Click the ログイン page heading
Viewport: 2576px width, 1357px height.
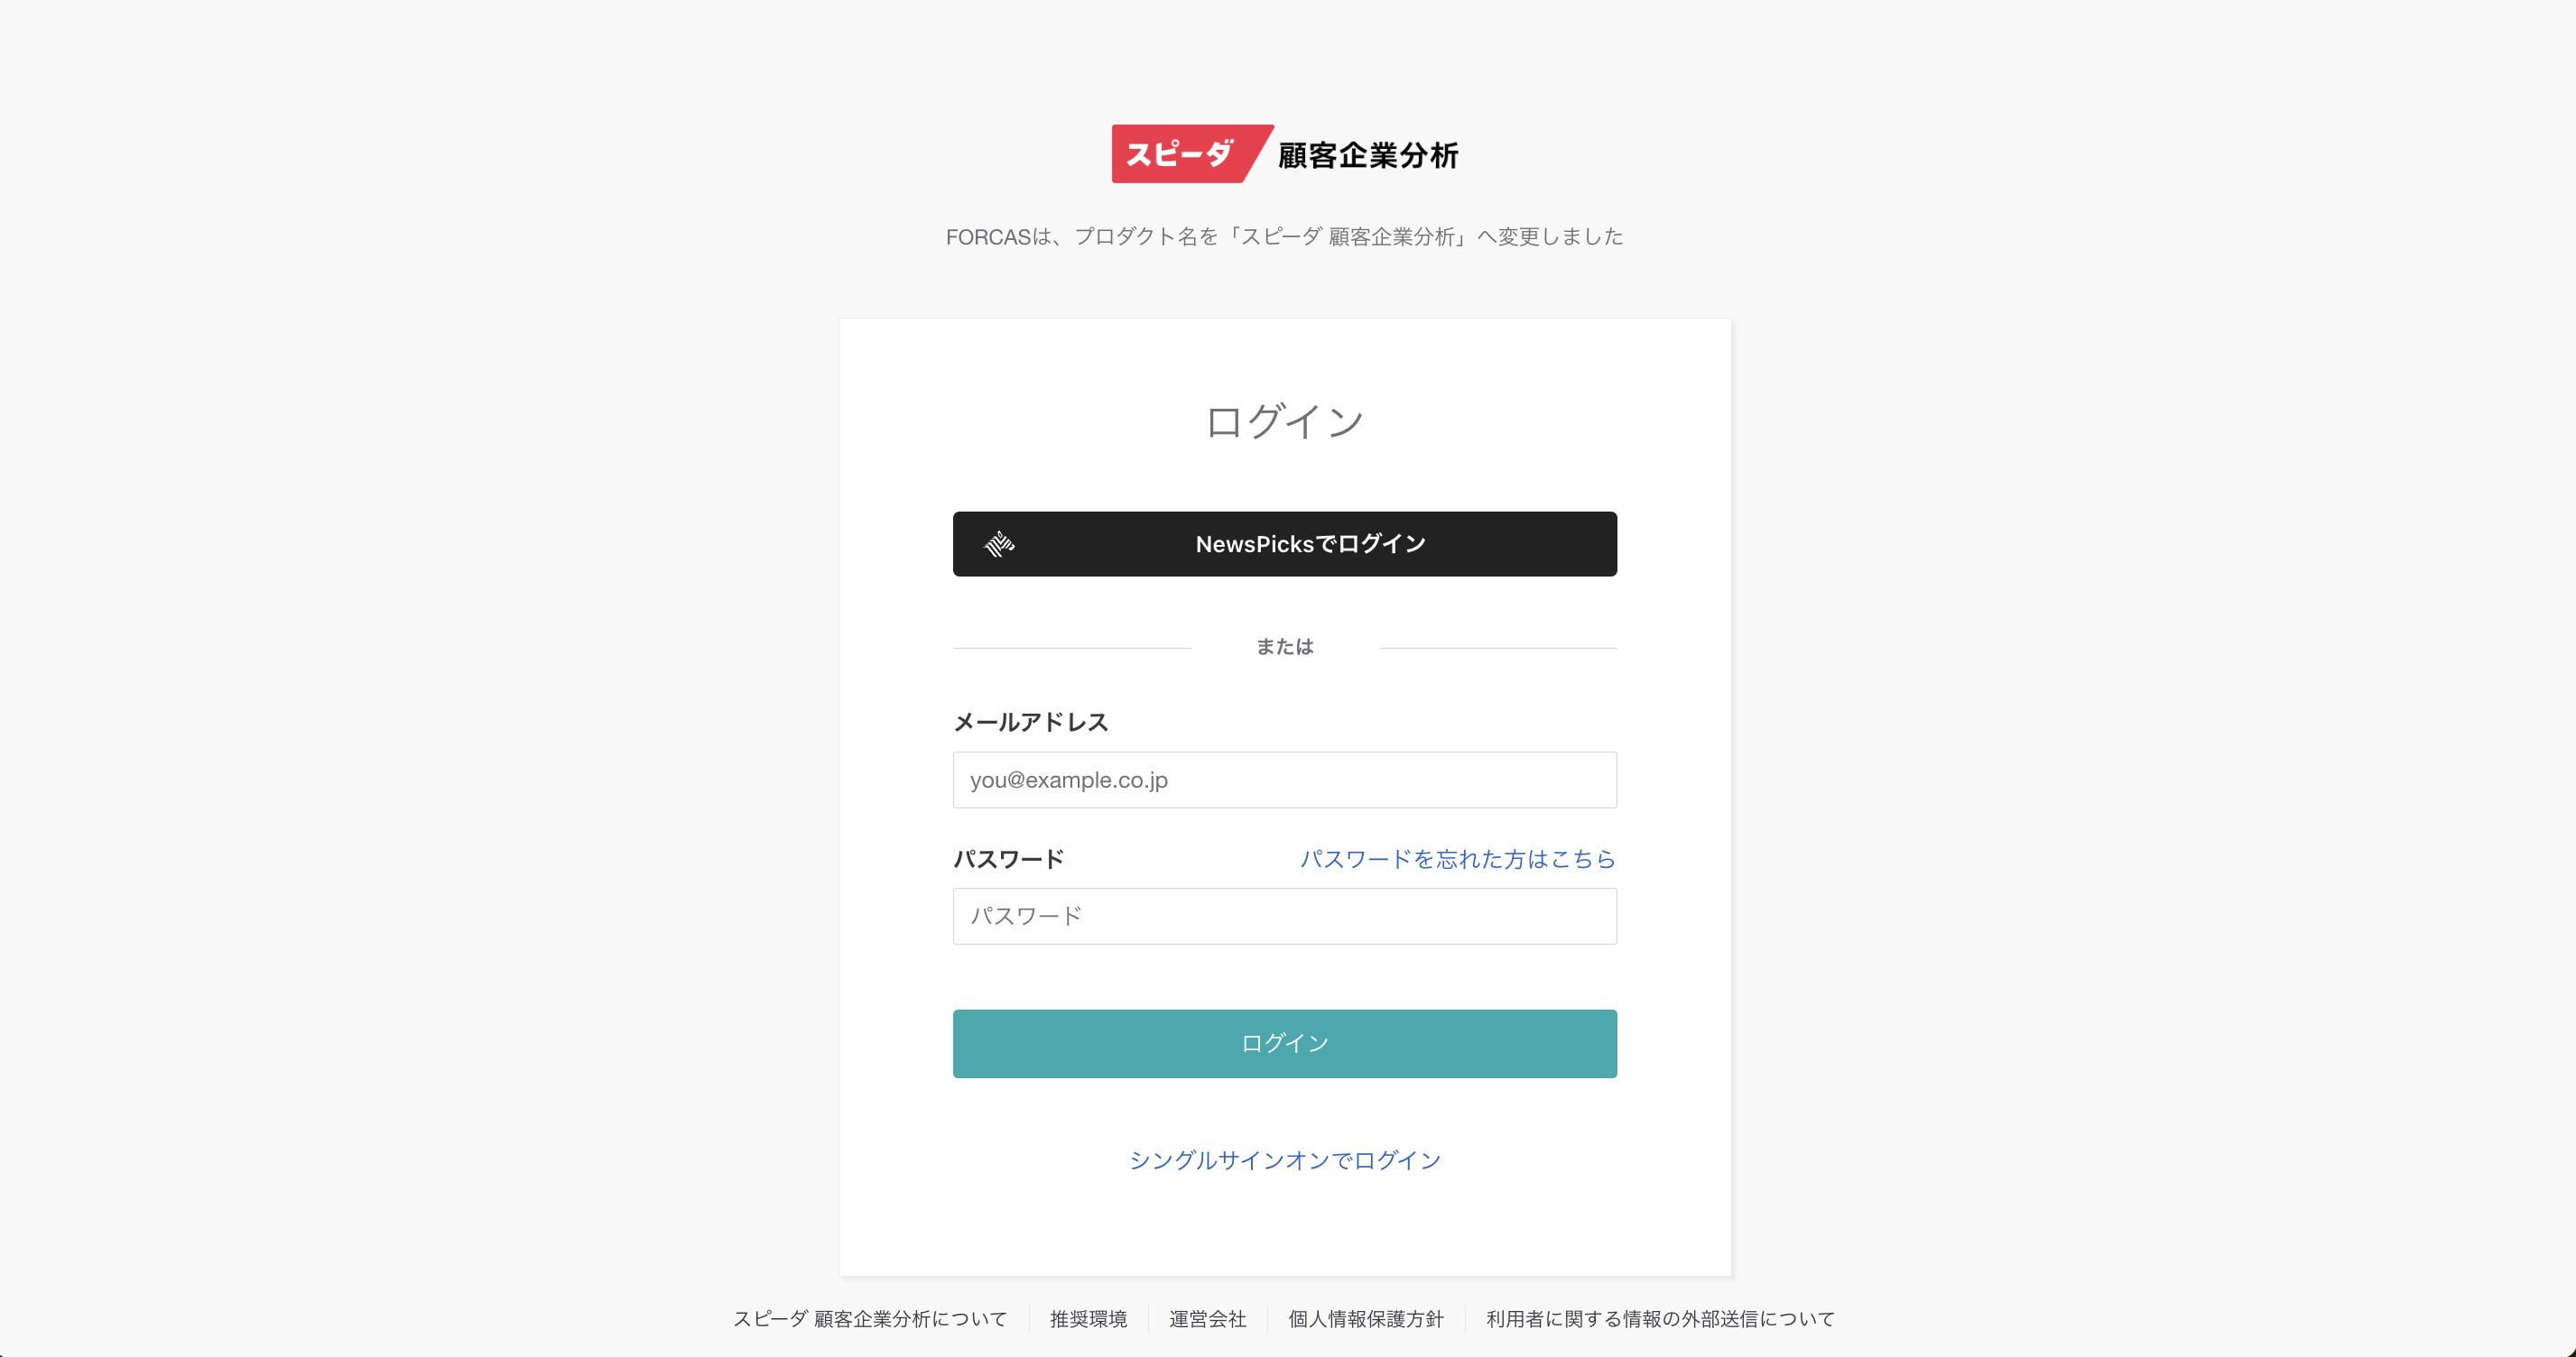[1284, 421]
